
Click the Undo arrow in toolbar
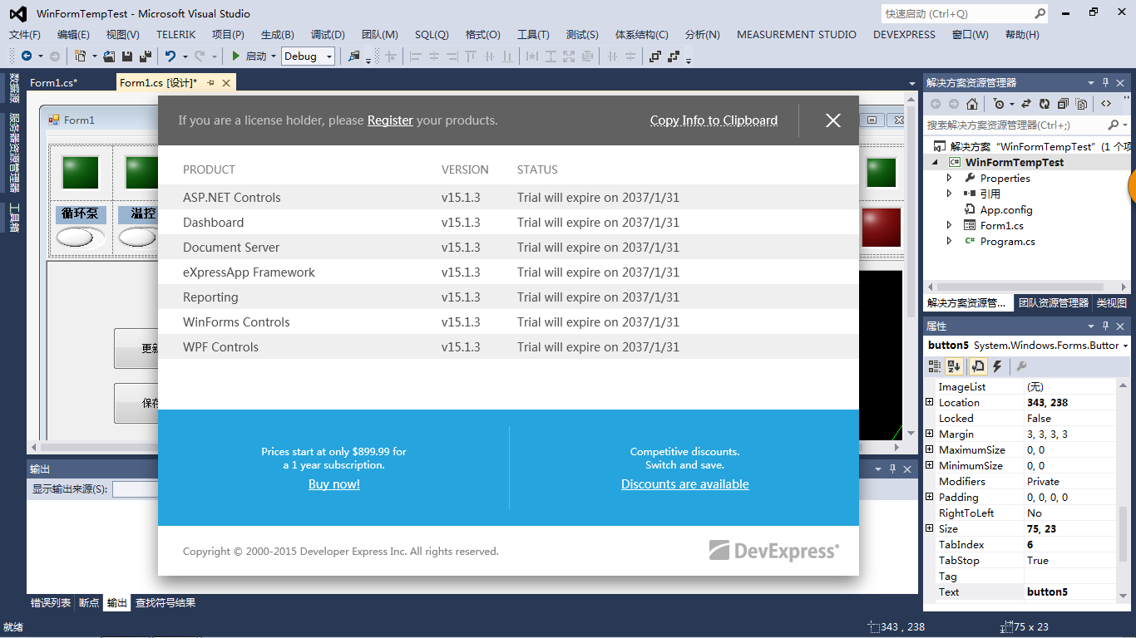click(170, 56)
